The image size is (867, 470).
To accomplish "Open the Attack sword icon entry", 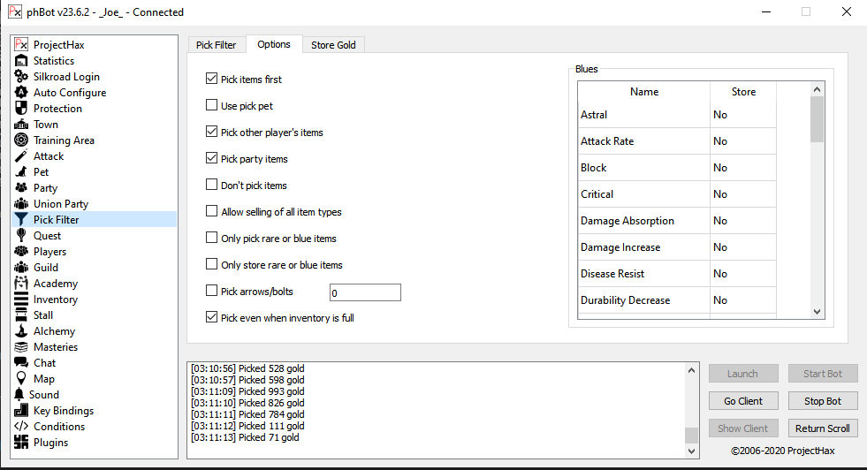I will 21,156.
